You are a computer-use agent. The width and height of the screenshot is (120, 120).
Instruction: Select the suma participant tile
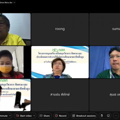pyautogui.click(x=105, y=29)
